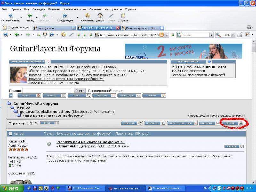Close the Печать страницы tab

162,28
